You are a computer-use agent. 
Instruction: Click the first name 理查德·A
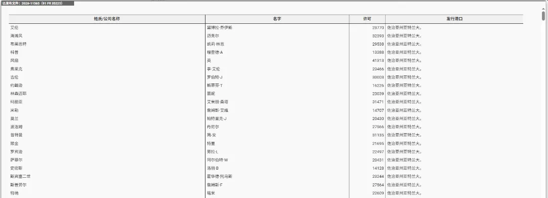(215, 52)
